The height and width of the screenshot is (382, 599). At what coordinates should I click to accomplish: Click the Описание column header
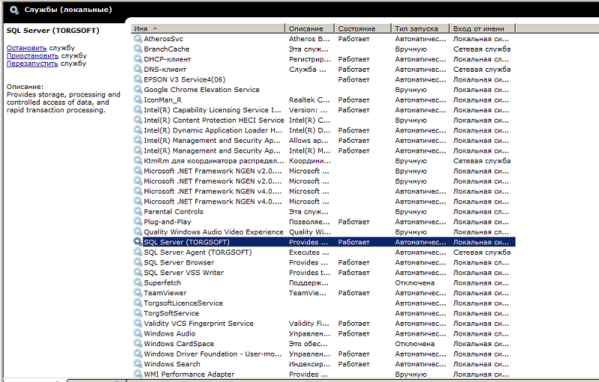point(305,28)
